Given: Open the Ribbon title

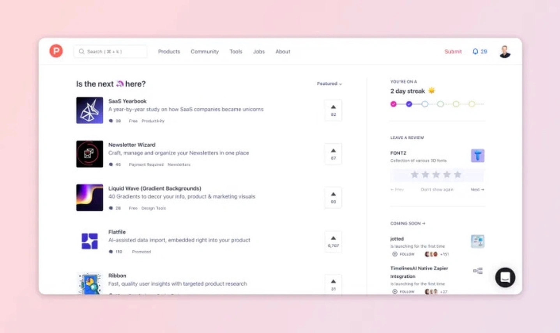Looking at the screenshot, I should pos(117,275).
